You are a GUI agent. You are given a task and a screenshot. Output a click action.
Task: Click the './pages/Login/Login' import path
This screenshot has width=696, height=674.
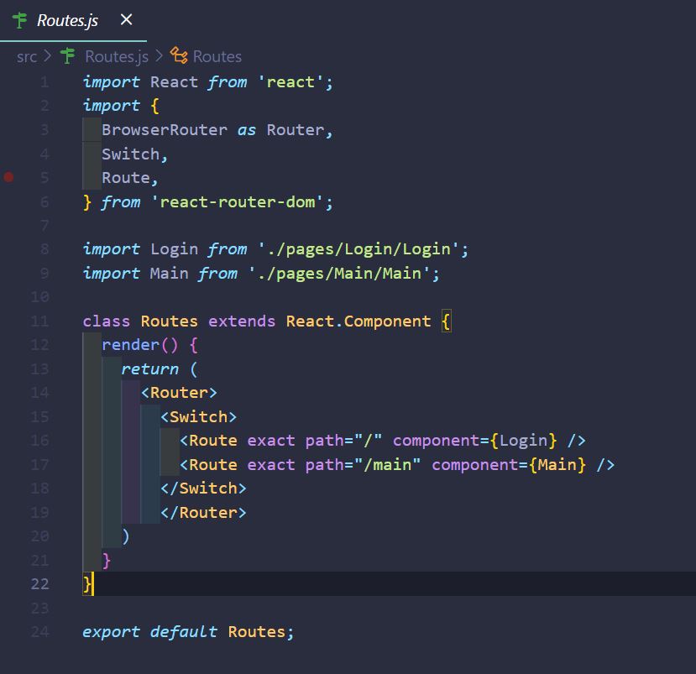point(358,249)
